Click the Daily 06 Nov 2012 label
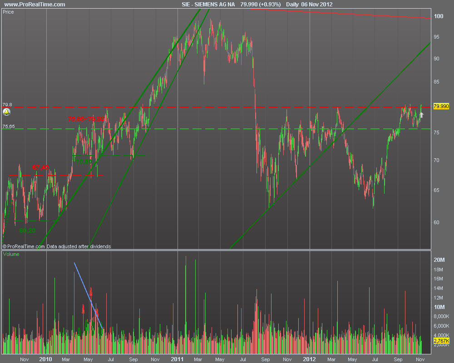The height and width of the screenshot is (363, 454). click(309, 5)
